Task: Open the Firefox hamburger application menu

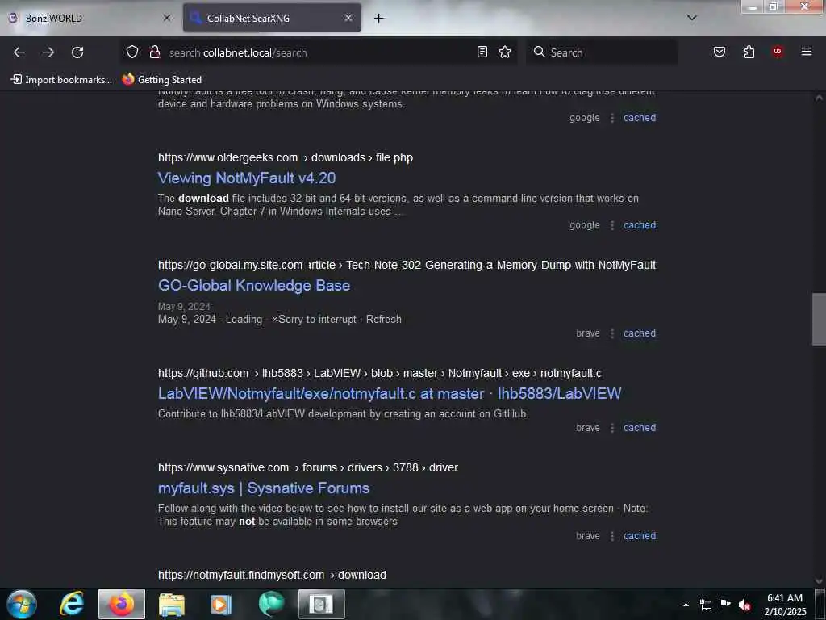Action: coord(807,52)
